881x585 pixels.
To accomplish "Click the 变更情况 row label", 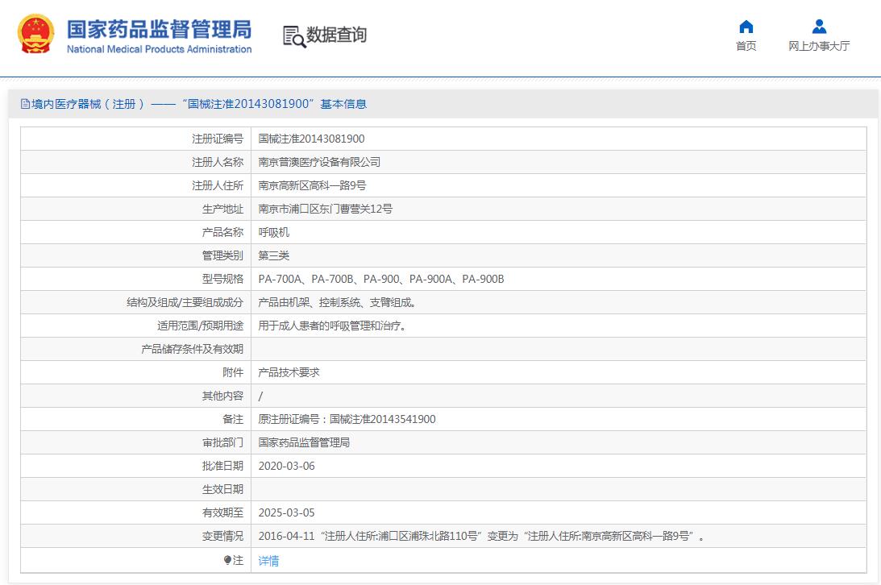I will 222,536.
